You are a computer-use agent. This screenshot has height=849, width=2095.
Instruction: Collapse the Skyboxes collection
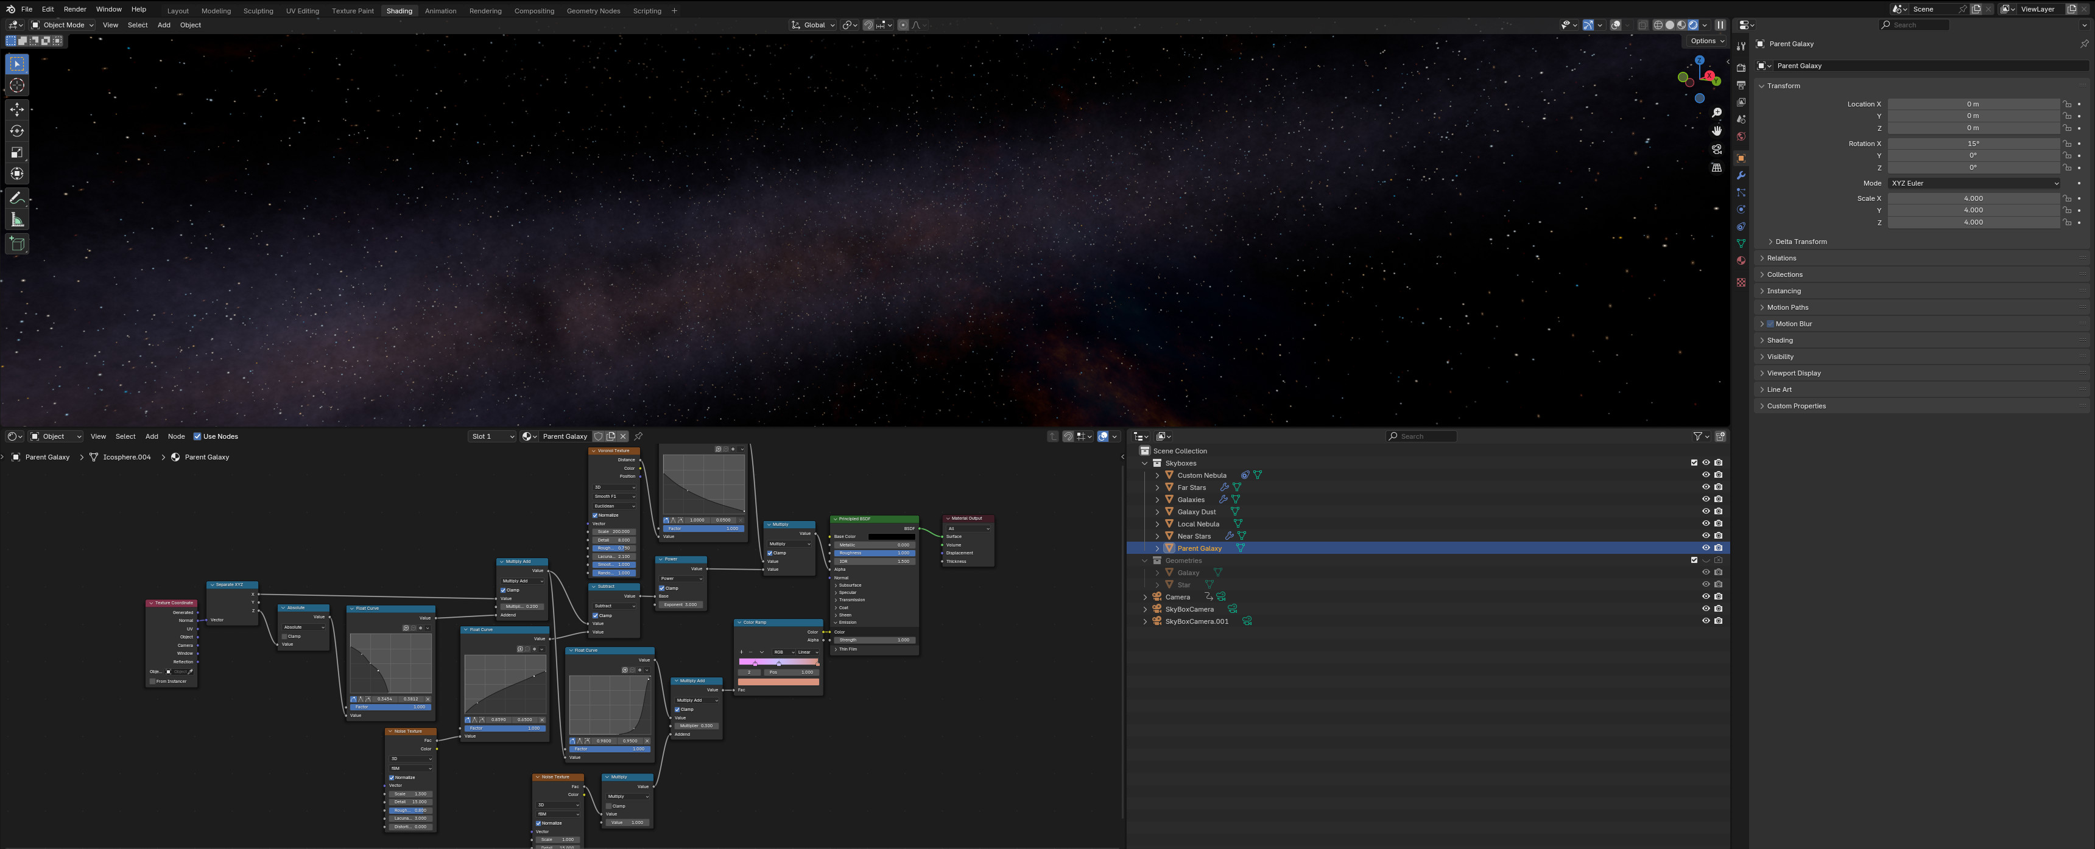pyautogui.click(x=1145, y=463)
